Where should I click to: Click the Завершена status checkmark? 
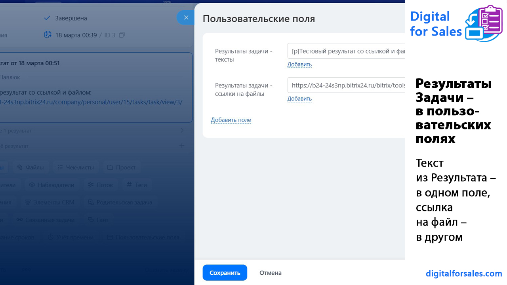(47, 18)
